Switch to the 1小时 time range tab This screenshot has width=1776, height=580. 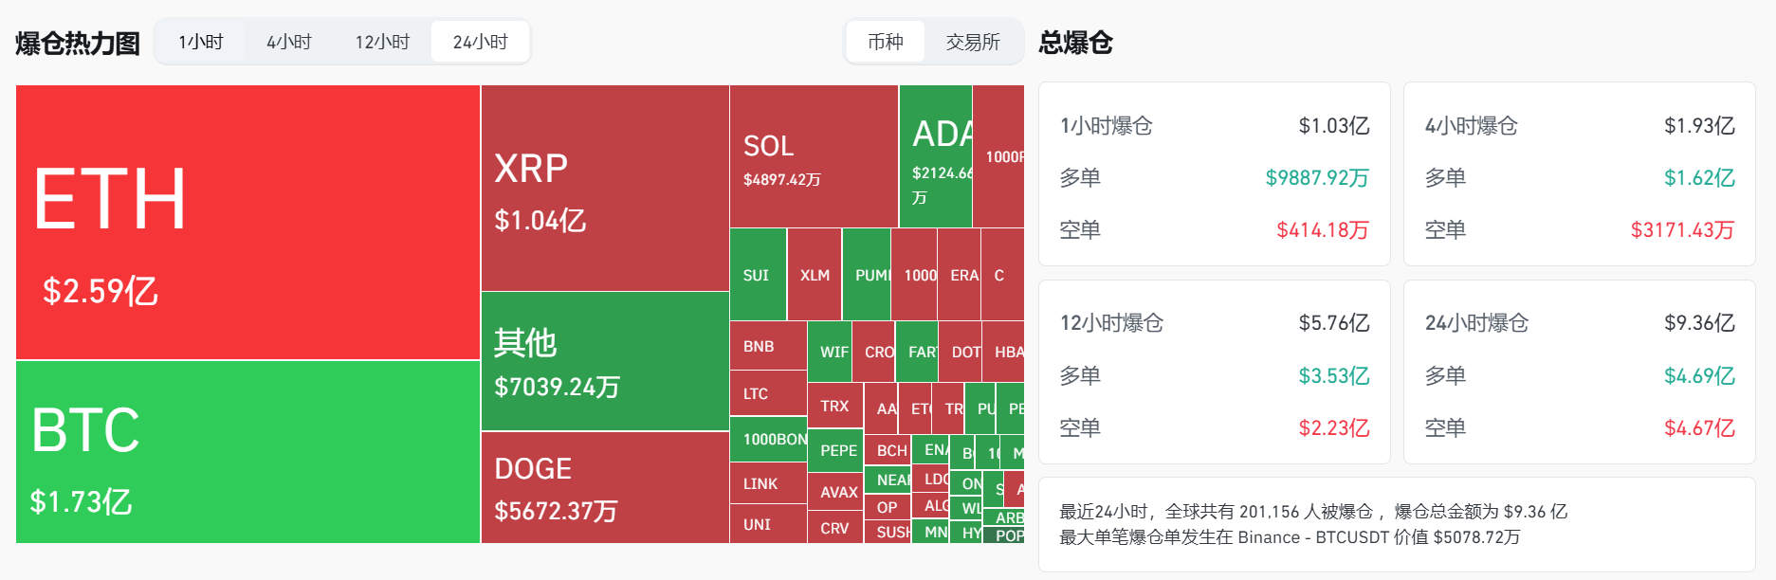coord(200,42)
